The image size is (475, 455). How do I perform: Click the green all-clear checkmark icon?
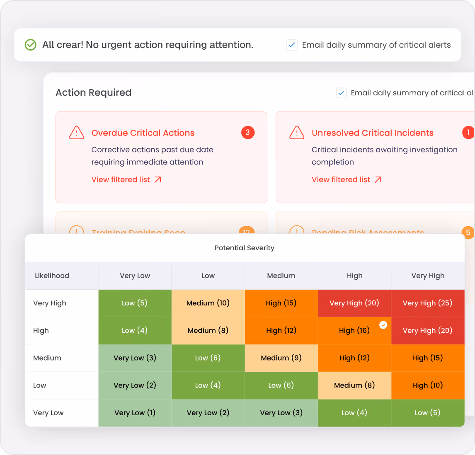31,45
